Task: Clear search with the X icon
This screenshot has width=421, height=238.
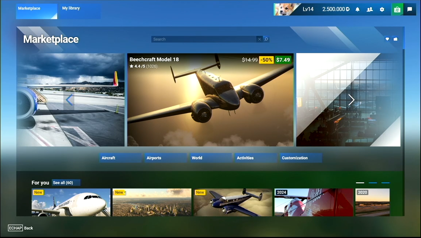Action: tap(259, 39)
